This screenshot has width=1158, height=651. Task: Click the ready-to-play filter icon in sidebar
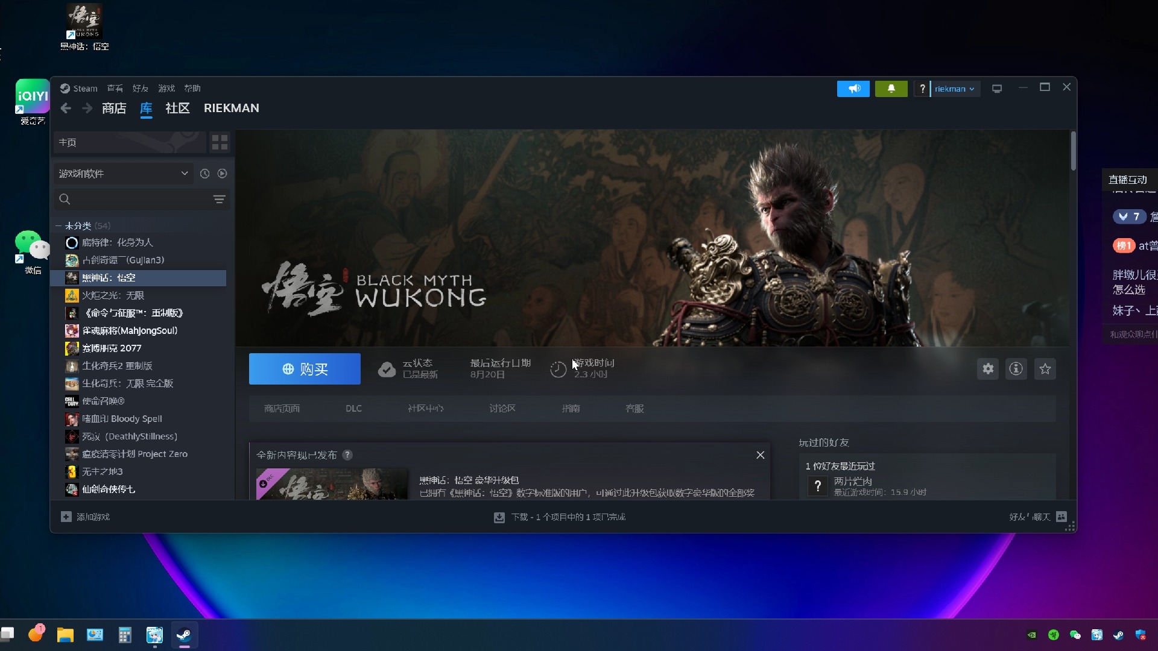223,174
